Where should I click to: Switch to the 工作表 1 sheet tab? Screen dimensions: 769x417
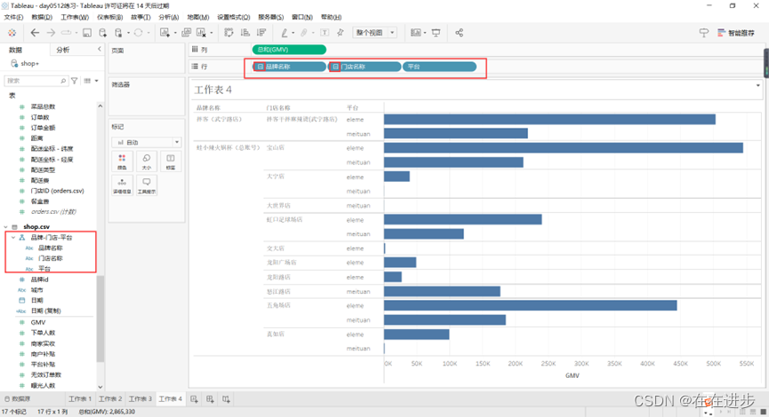[80, 399]
